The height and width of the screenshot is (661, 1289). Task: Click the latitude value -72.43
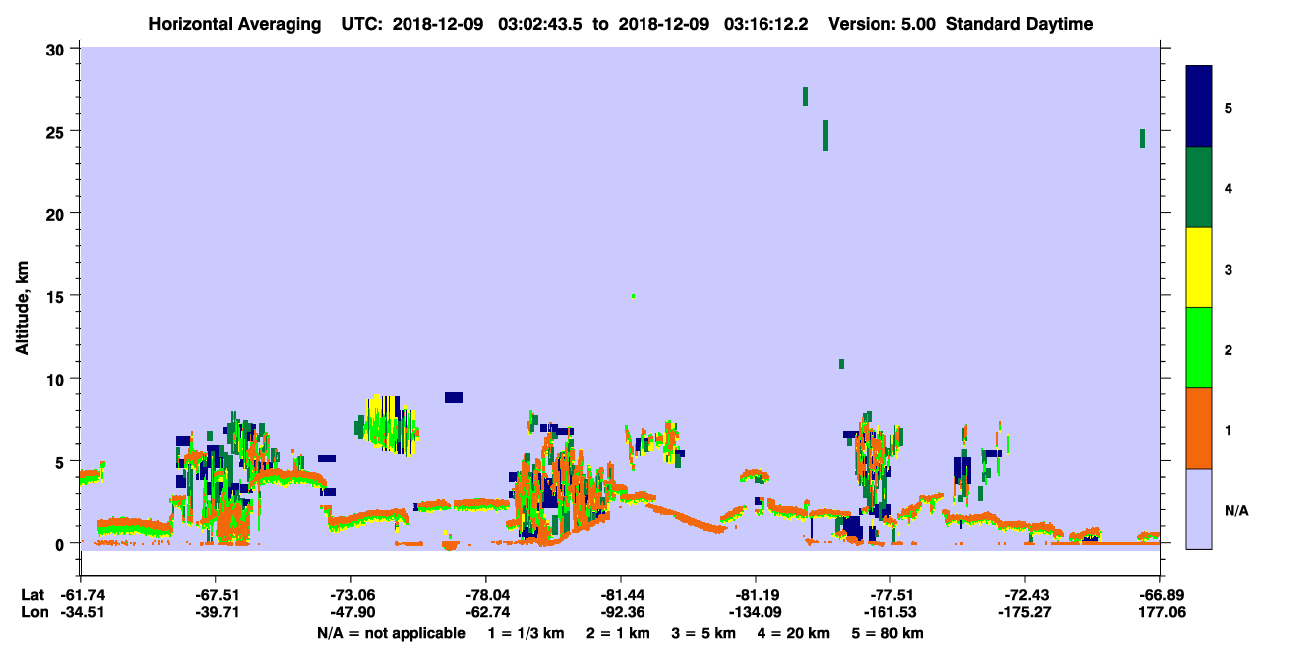[1024, 595]
